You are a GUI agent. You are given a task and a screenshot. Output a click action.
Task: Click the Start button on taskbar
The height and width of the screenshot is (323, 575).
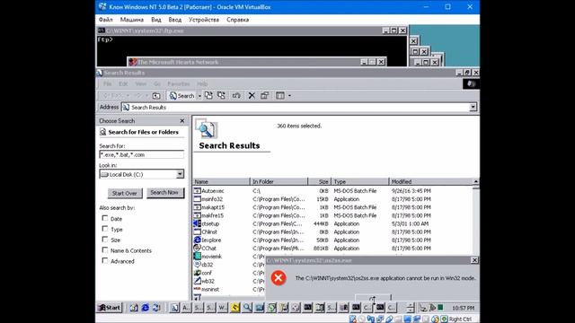[110, 308]
